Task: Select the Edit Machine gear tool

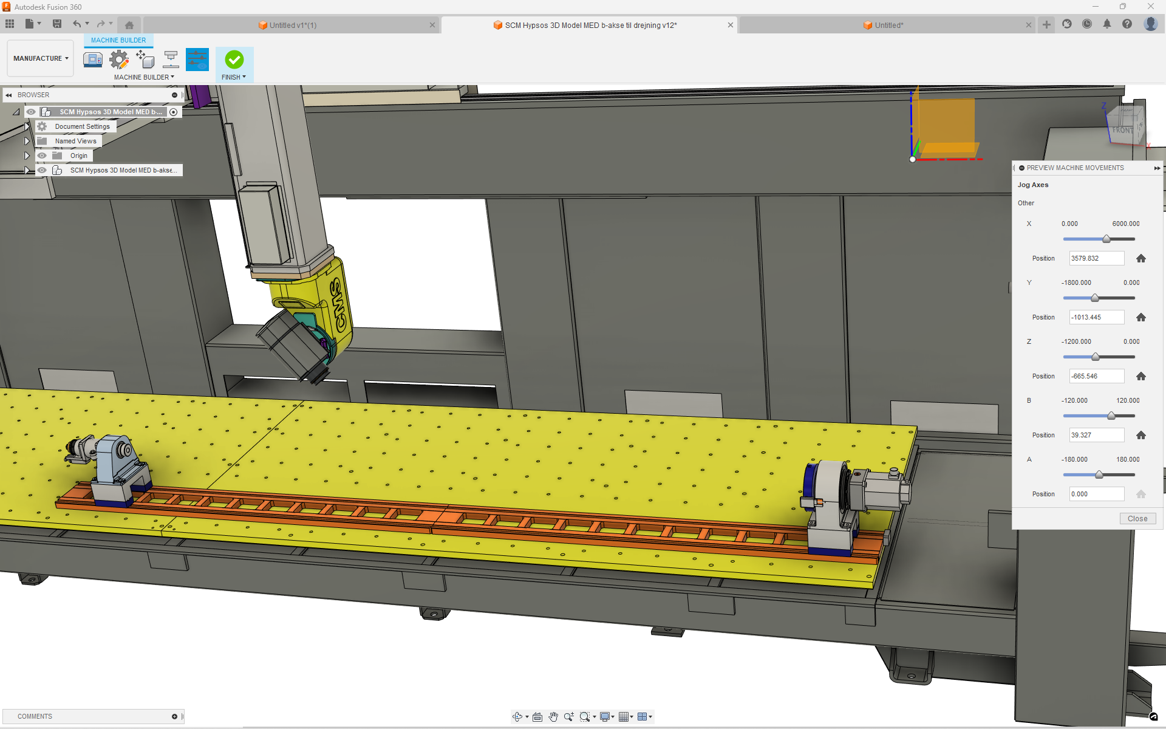Action: click(119, 59)
